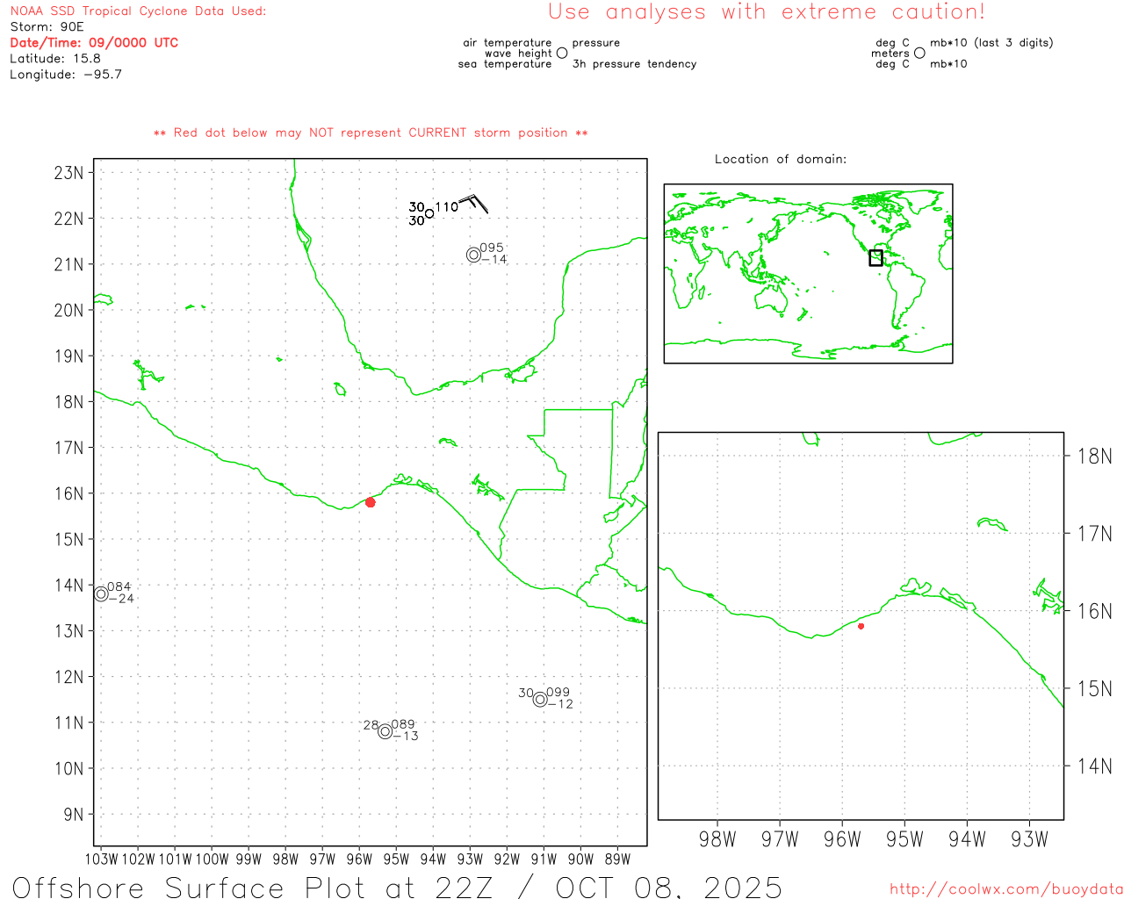Click the world map domain thumbnail

point(808,274)
